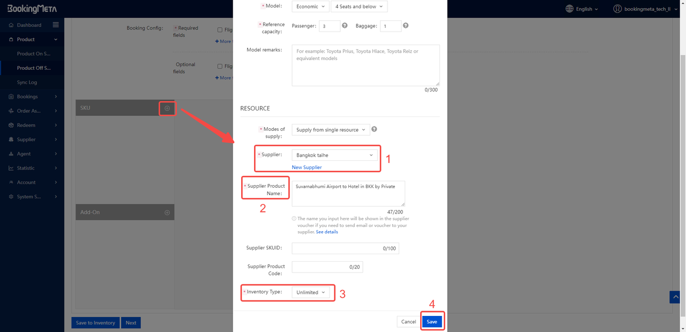686x332 pixels.
Task: Click the Model remarks text area
Action: pos(366,65)
